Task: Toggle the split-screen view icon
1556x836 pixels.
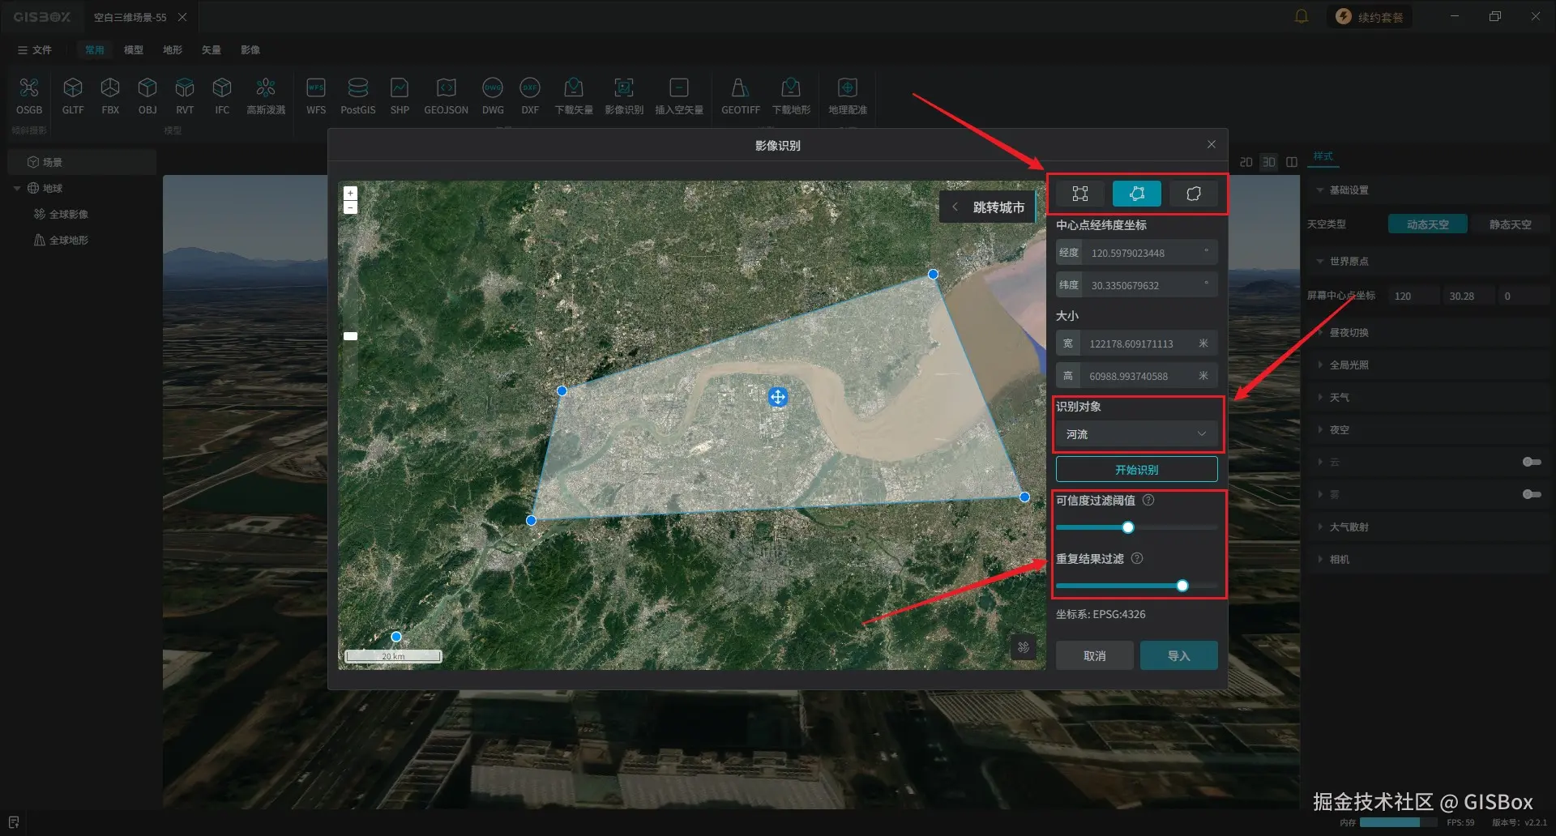Action: coord(1292,162)
